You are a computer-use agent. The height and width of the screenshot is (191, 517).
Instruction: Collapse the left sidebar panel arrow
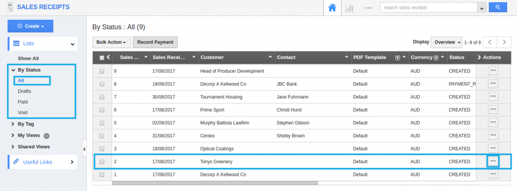pos(84,149)
